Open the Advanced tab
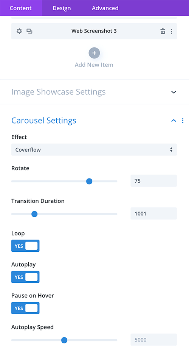 105,8
